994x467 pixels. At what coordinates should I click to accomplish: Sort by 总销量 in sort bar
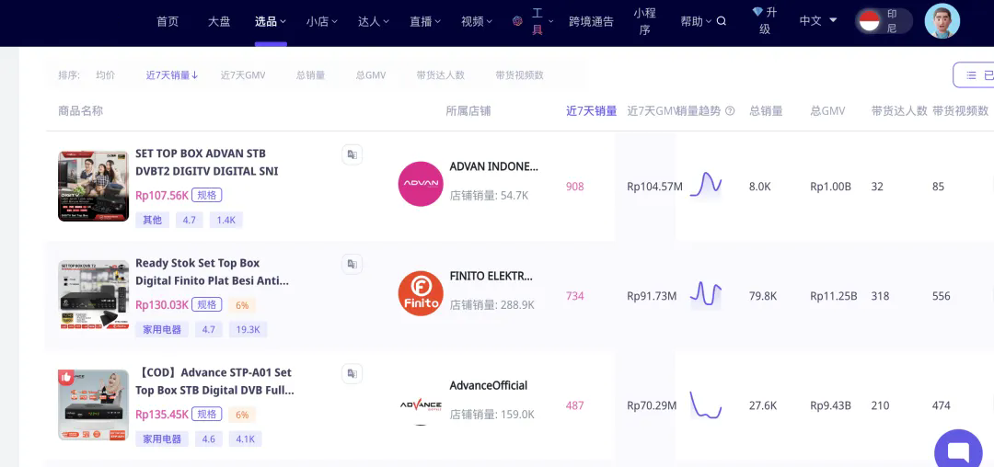(310, 74)
